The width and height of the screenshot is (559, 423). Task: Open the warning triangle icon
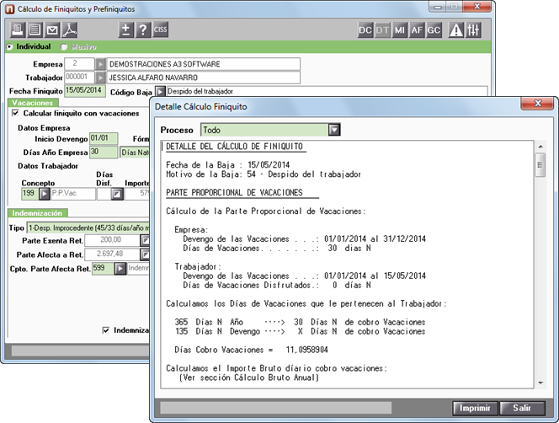[x=456, y=30]
